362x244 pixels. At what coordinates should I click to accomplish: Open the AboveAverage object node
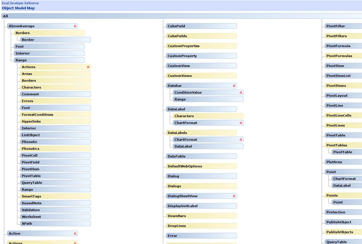(x=22, y=26)
